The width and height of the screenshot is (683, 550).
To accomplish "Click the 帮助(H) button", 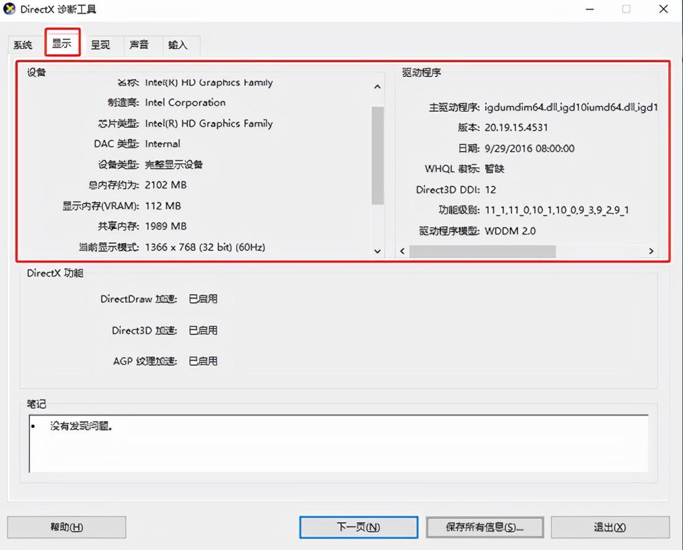I will [x=67, y=527].
